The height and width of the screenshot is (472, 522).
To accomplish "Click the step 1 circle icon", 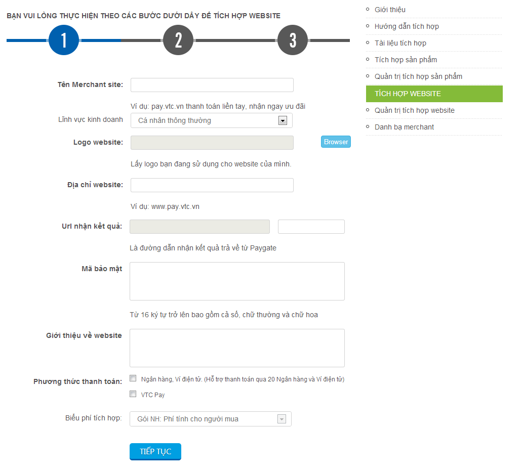I will point(64,40).
